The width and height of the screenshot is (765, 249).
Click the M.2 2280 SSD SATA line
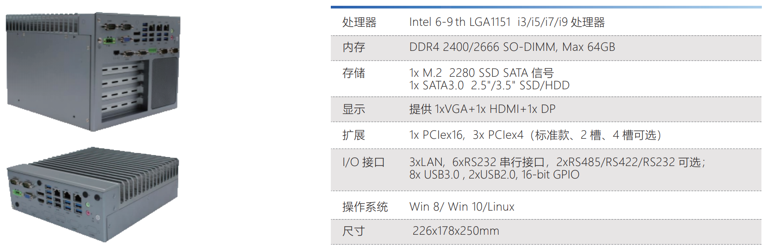pyautogui.click(x=481, y=73)
